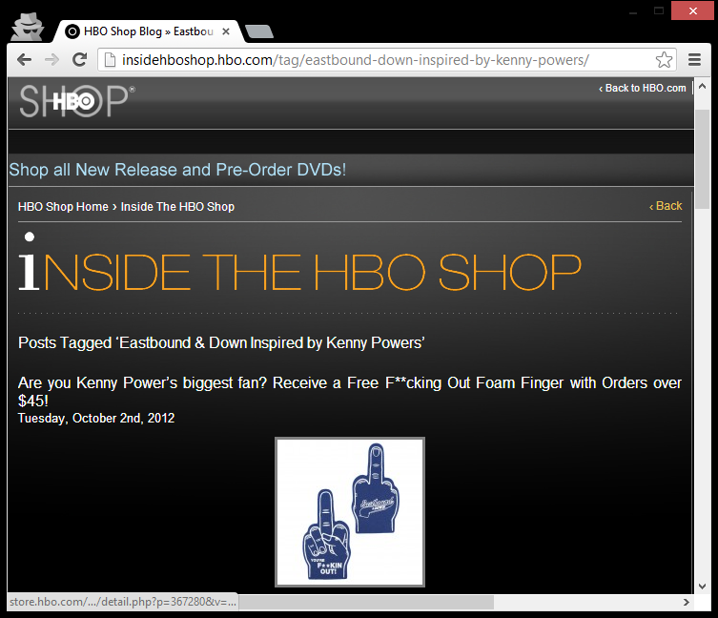
Task: Click the vertical scrollbar up arrow
Action: 703,86
